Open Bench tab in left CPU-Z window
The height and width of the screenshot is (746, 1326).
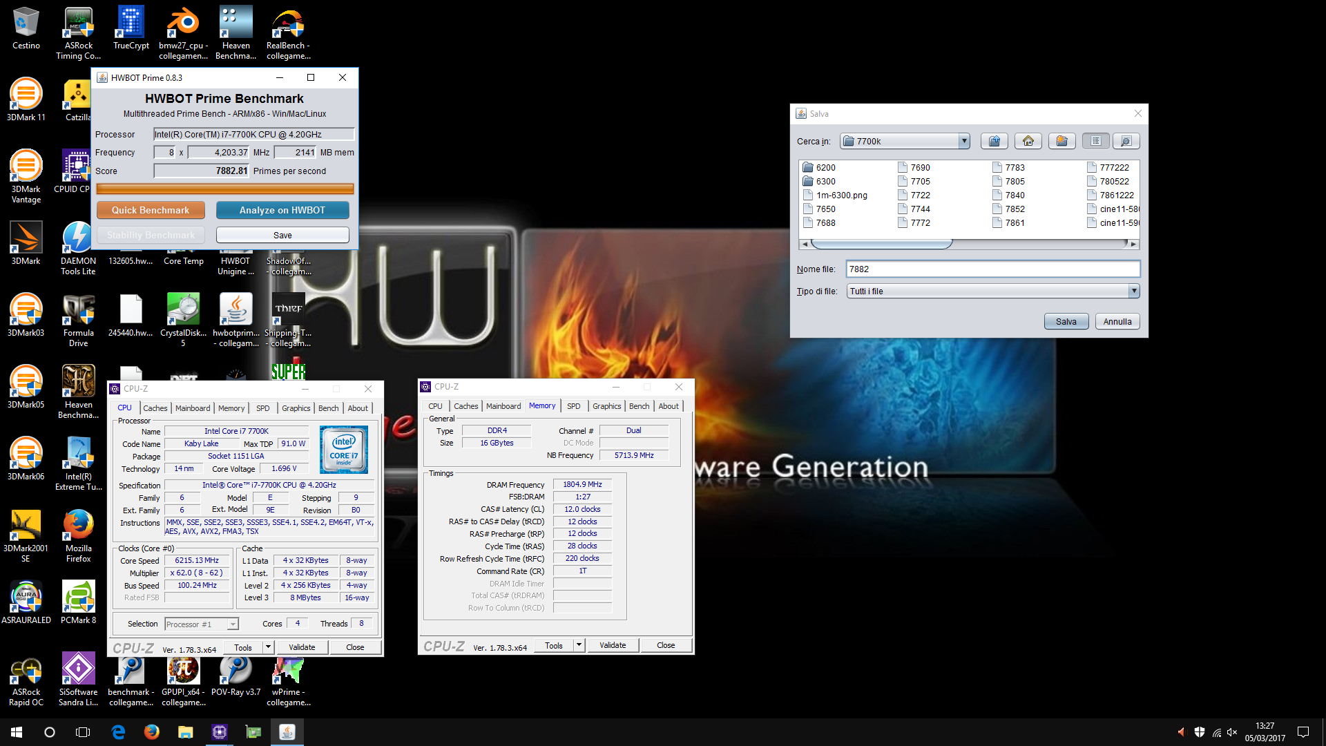coord(328,408)
